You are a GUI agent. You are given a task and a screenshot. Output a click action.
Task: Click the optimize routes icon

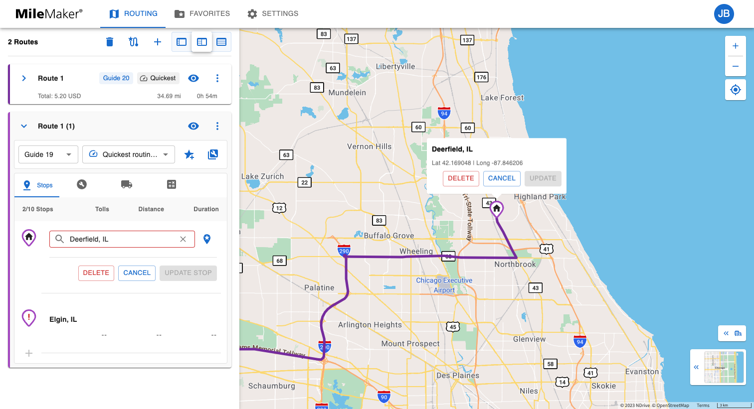click(133, 42)
